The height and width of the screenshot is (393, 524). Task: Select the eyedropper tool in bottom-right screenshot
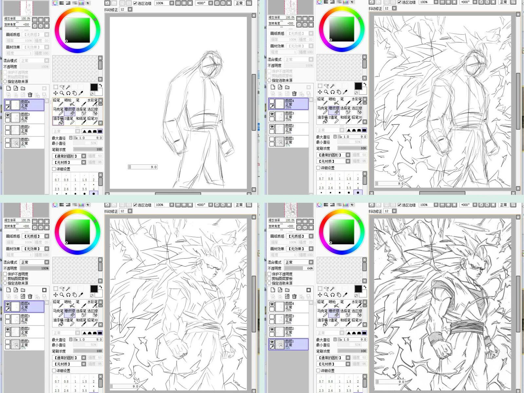click(345, 295)
